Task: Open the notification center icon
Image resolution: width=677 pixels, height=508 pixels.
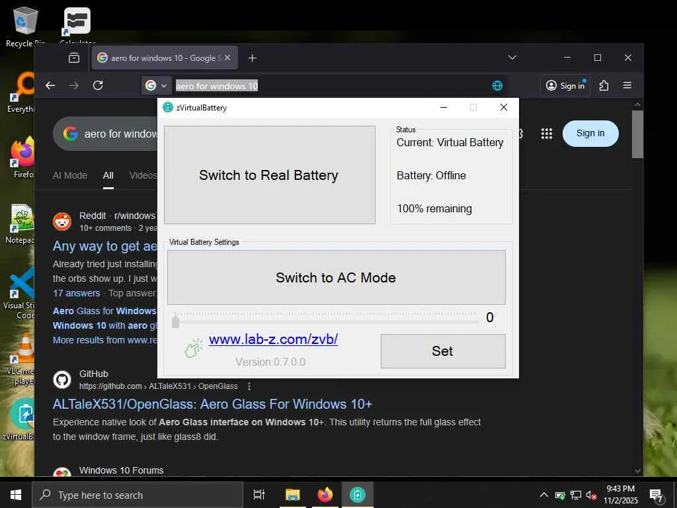Action: pos(657,495)
